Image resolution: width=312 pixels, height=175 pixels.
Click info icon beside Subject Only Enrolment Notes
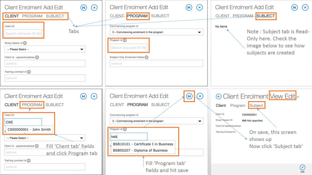tap(147, 57)
